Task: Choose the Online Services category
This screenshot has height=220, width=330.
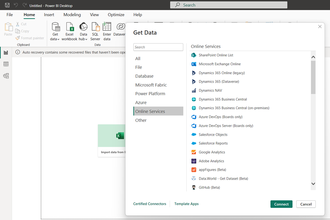Action: [x=158, y=111]
